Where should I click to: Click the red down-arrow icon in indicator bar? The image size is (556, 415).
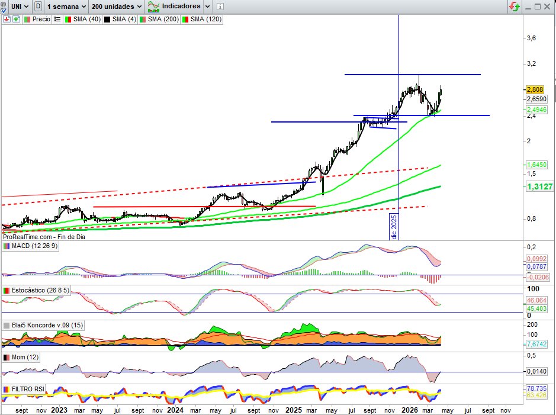[7, 19]
